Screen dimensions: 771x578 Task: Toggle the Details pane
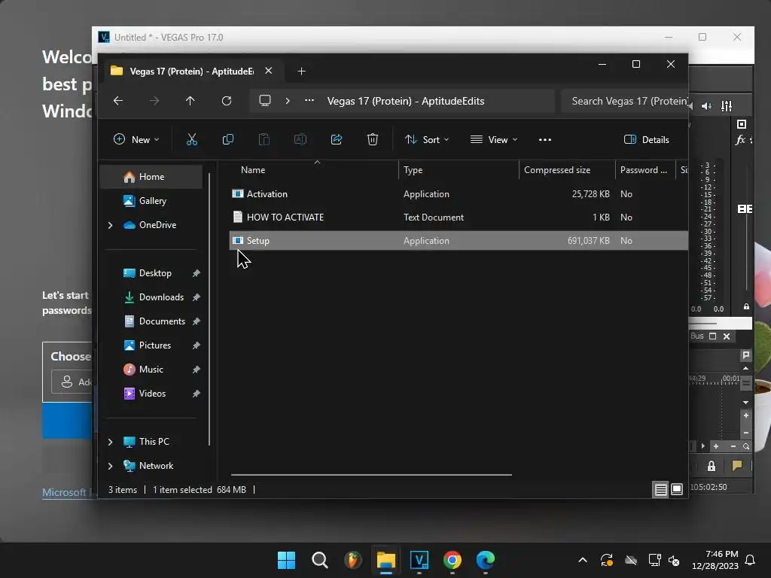pyautogui.click(x=647, y=139)
